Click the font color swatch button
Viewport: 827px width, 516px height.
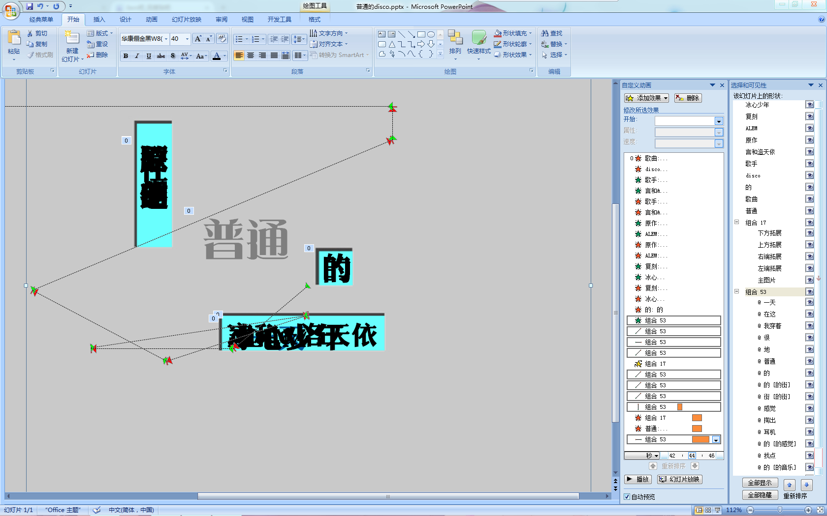click(x=217, y=56)
